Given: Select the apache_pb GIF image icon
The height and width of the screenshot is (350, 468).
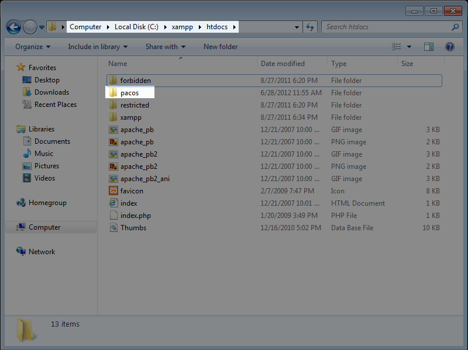Looking at the screenshot, I should coord(113,130).
